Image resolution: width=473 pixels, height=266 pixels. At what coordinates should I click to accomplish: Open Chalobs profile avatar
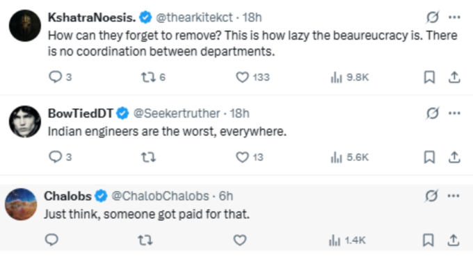21,204
